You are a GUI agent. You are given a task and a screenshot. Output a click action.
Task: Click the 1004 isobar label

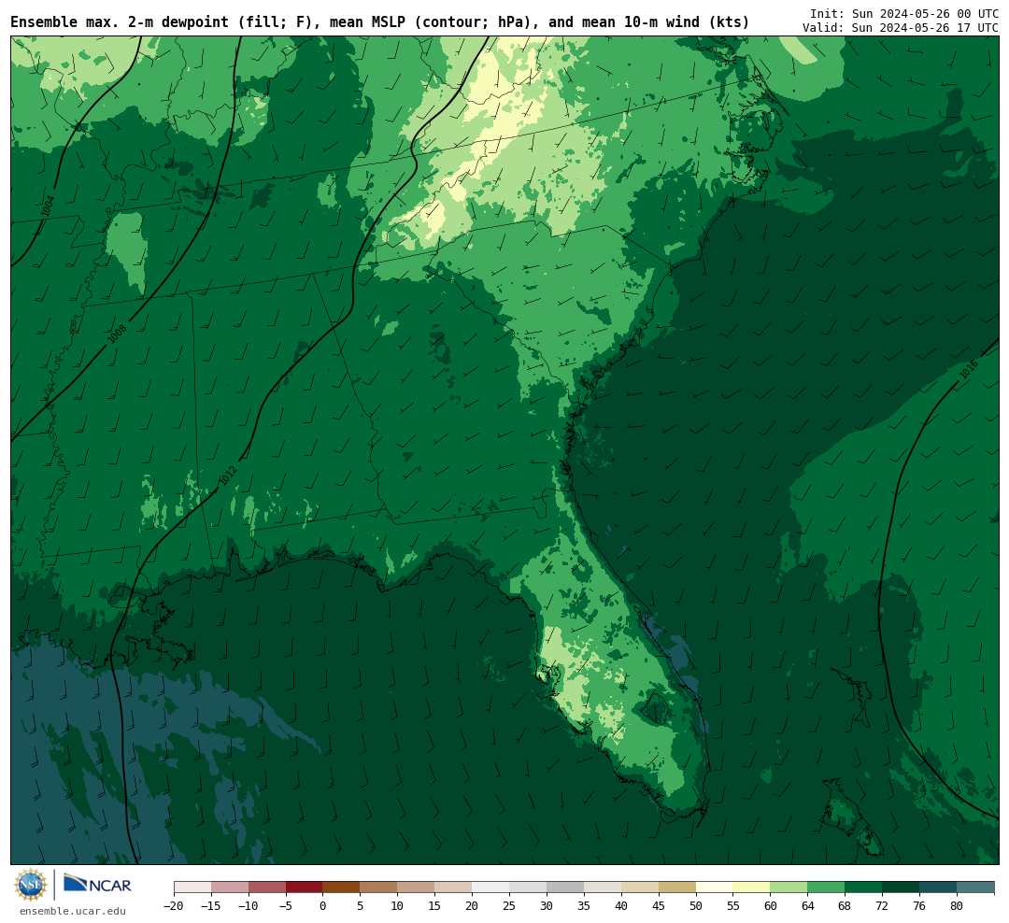47,206
